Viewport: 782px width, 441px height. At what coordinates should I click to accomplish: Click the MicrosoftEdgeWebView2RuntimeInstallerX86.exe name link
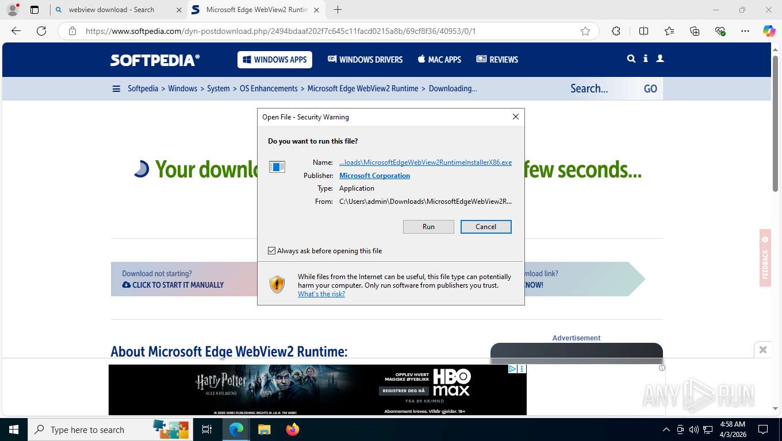point(425,163)
